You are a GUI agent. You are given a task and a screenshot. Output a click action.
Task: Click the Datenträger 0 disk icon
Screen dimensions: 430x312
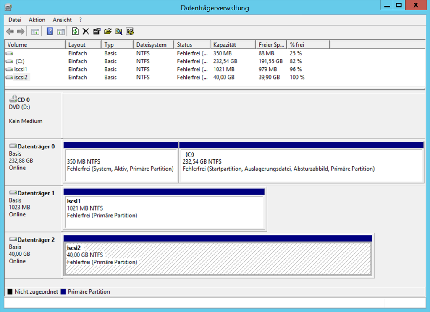point(13,146)
